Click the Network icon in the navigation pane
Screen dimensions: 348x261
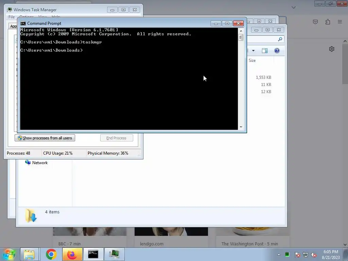28,162
